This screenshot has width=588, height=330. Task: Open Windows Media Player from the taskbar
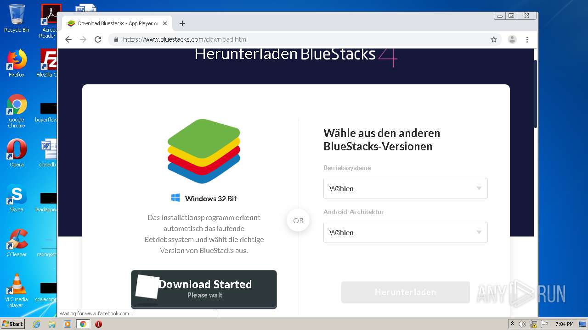68,324
